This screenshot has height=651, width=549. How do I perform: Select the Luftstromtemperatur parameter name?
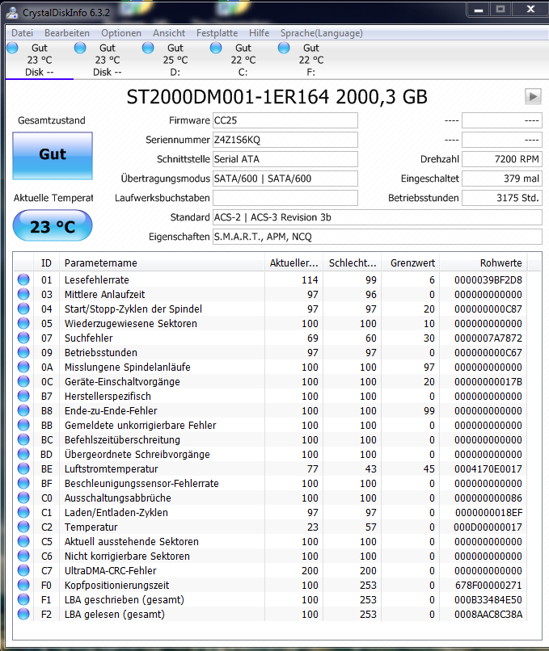pos(112,468)
